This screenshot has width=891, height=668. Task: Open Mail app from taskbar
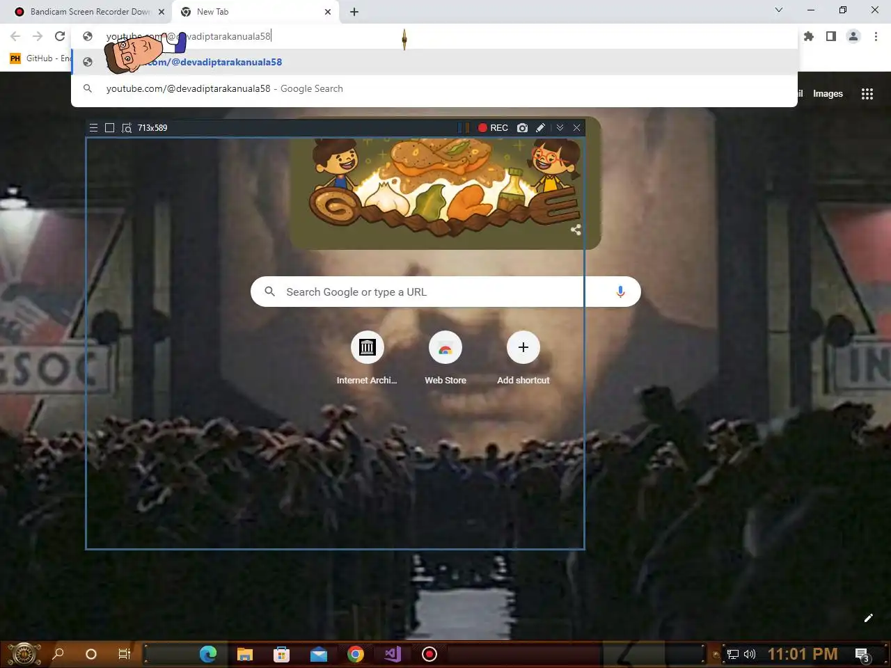(319, 654)
